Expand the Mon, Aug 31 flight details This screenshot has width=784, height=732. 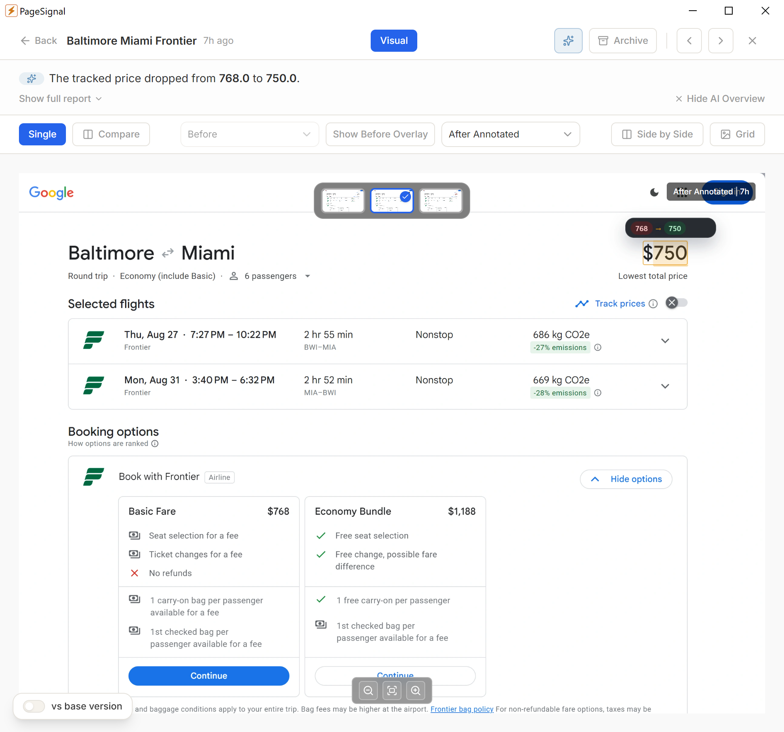(665, 386)
